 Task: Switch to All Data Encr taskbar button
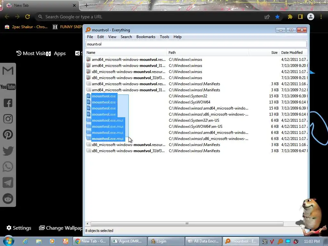pyautogui.click(x=203, y=241)
